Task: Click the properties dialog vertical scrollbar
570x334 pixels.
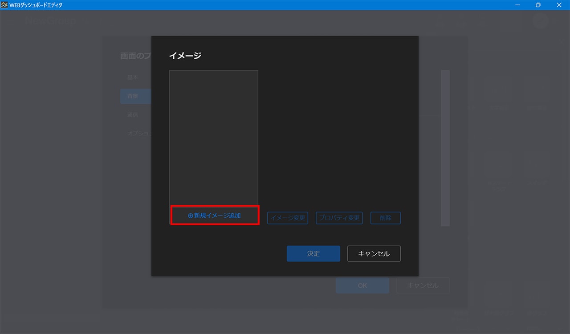Action: point(445,147)
